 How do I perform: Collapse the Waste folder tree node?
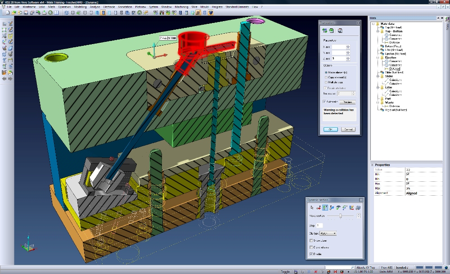click(378, 103)
